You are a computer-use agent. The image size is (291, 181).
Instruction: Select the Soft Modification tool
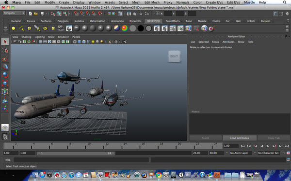(x=5, y=100)
